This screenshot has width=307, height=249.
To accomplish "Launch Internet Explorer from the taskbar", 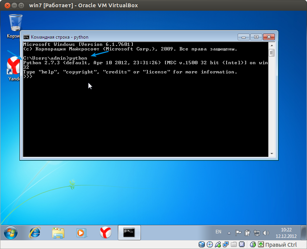I will click(x=35, y=233).
